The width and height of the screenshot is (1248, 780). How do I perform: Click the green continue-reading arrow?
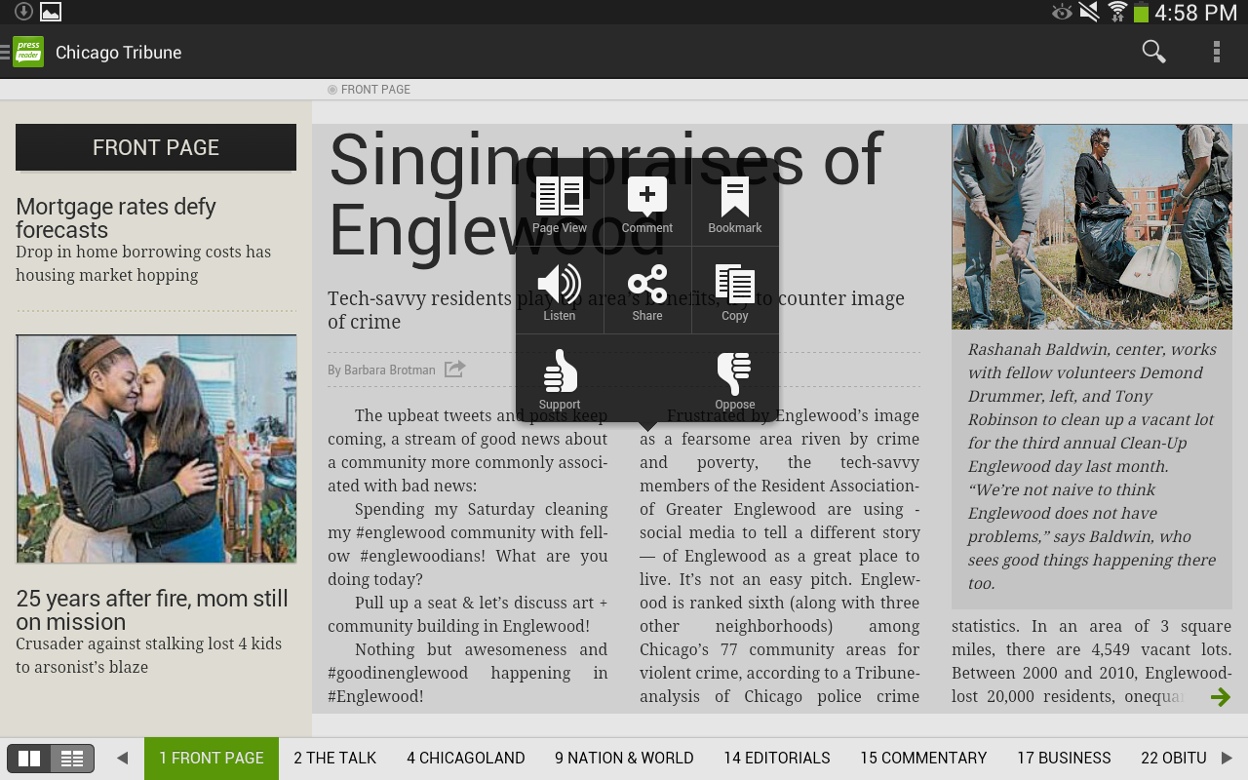pos(1221,696)
